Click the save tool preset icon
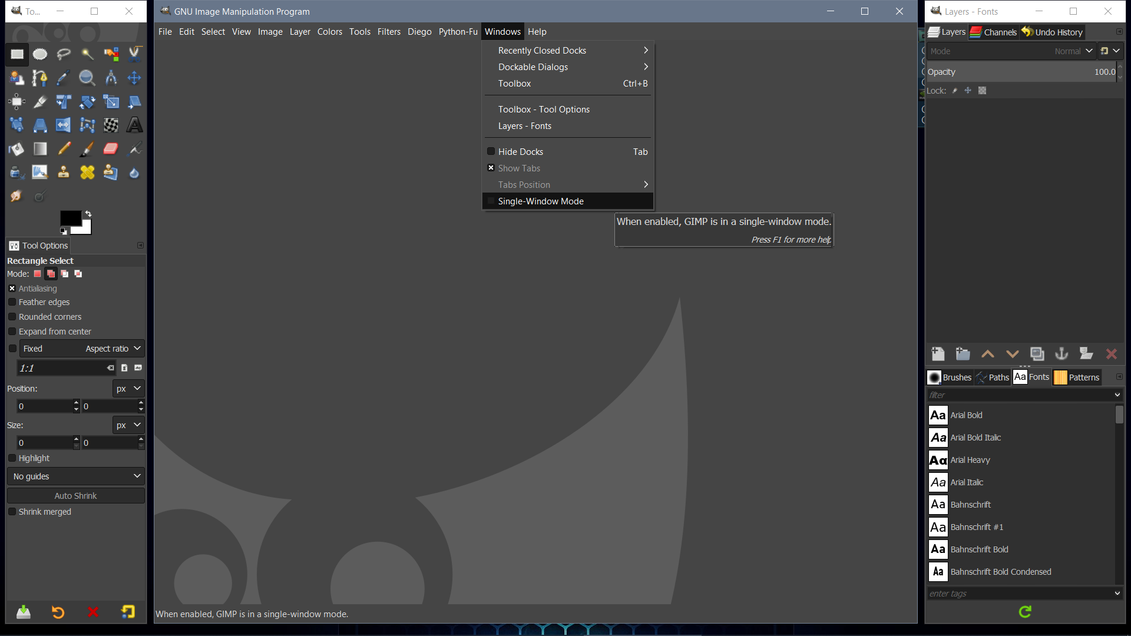 (x=24, y=612)
